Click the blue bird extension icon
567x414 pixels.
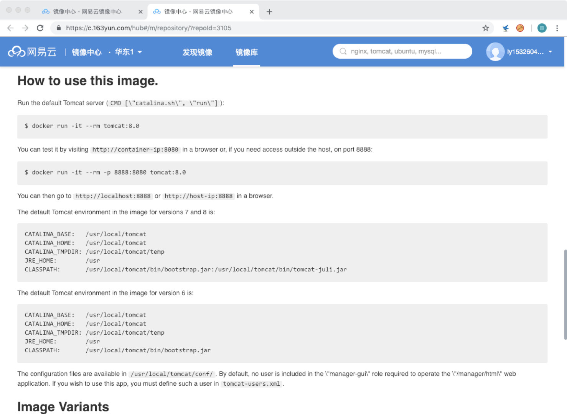tap(506, 28)
